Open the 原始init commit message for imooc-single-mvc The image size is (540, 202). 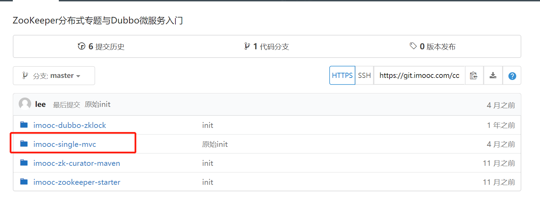coord(215,144)
